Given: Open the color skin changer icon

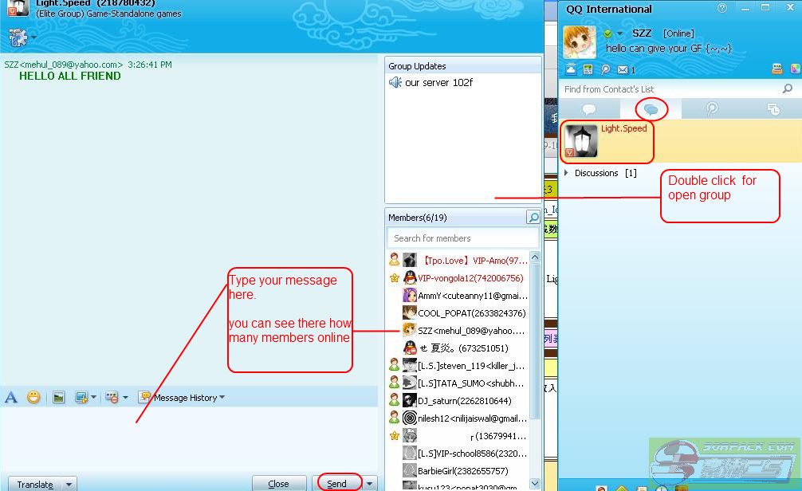Looking at the screenshot, I should tap(796, 69).
